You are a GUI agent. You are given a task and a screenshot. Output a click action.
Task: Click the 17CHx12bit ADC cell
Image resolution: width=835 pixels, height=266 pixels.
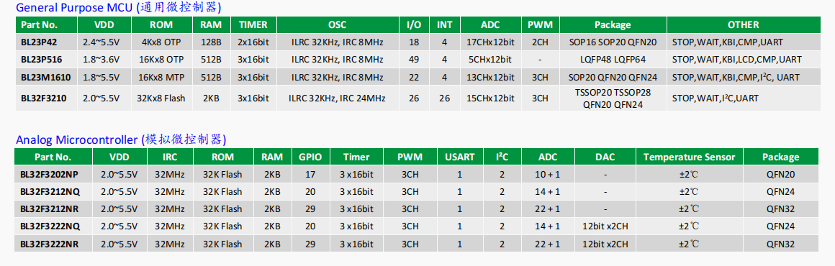click(x=490, y=42)
